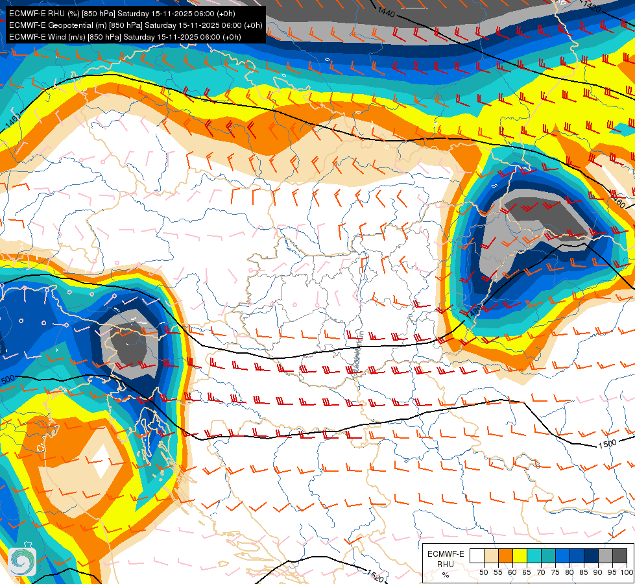Select the ECMWF-E RHU (%) title line

pos(122,14)
